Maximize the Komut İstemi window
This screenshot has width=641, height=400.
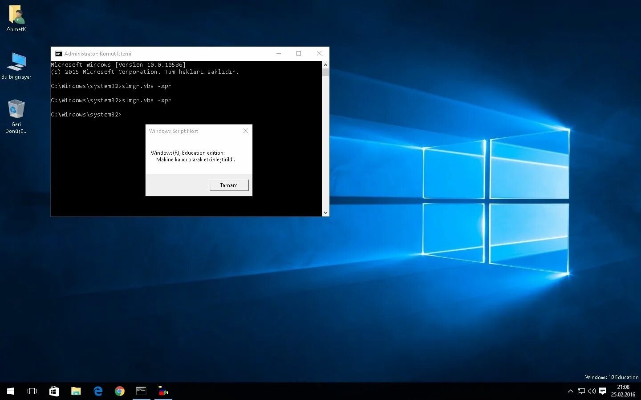(299, 53)
